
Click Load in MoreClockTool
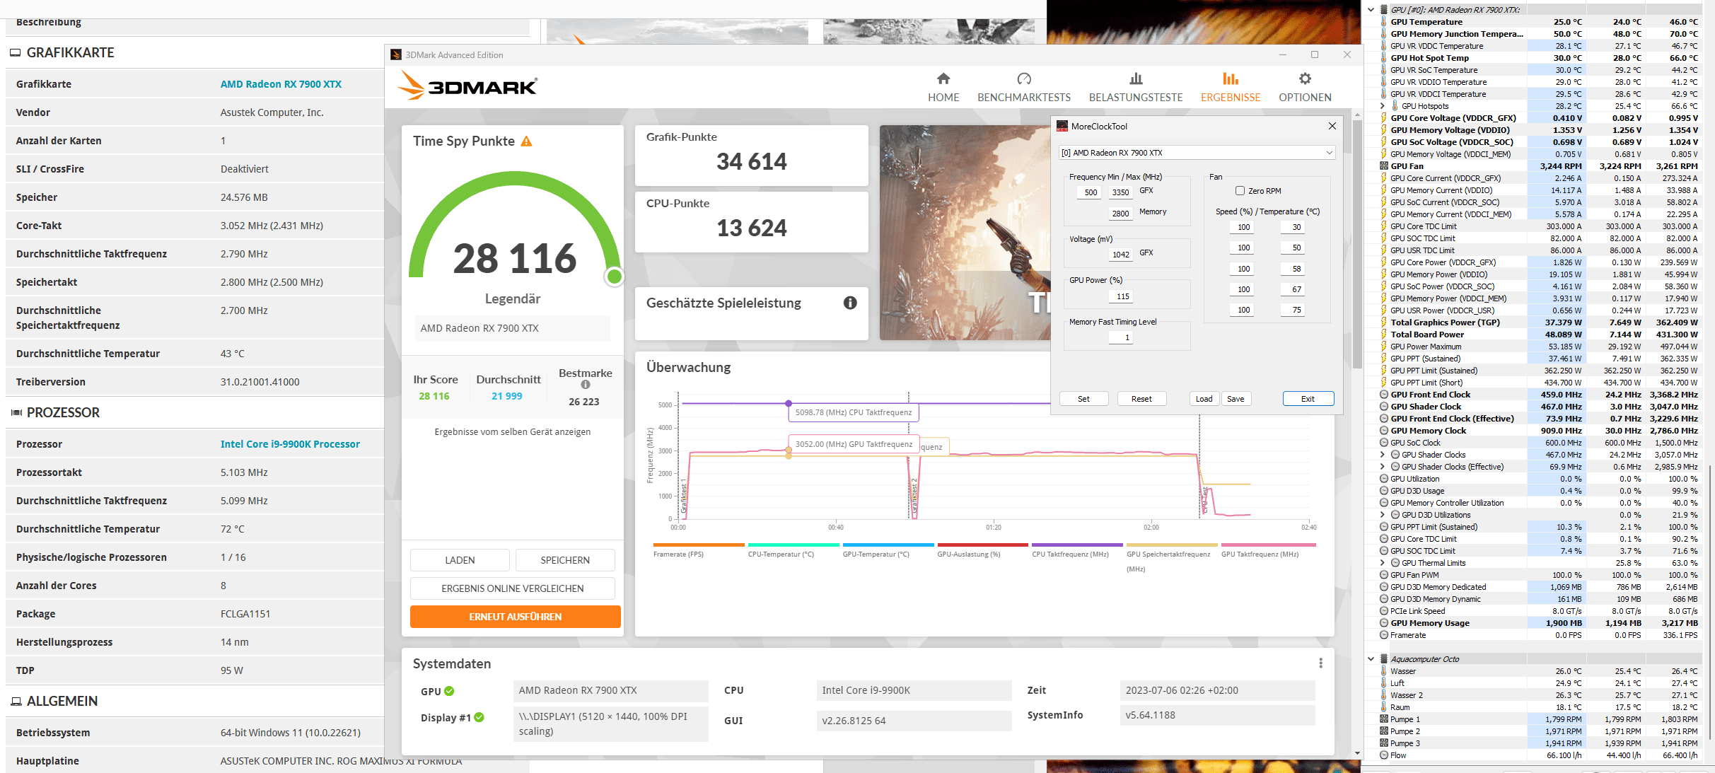pyautogui.click(x=1204, y=399)
